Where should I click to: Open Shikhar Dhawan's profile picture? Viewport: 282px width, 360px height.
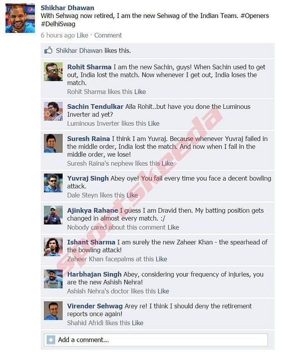[20, 18]
